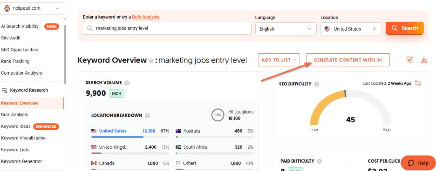Click the United States flag icon in breakdown
The image size is (436, 171).
(94, 131)
